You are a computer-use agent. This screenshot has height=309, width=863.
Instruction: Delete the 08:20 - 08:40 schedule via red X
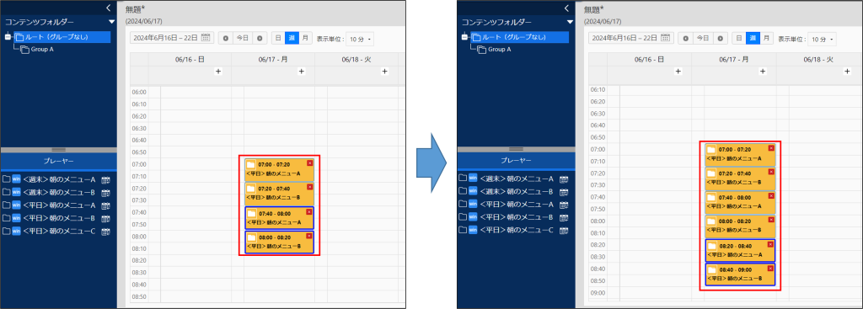(770, 244)
